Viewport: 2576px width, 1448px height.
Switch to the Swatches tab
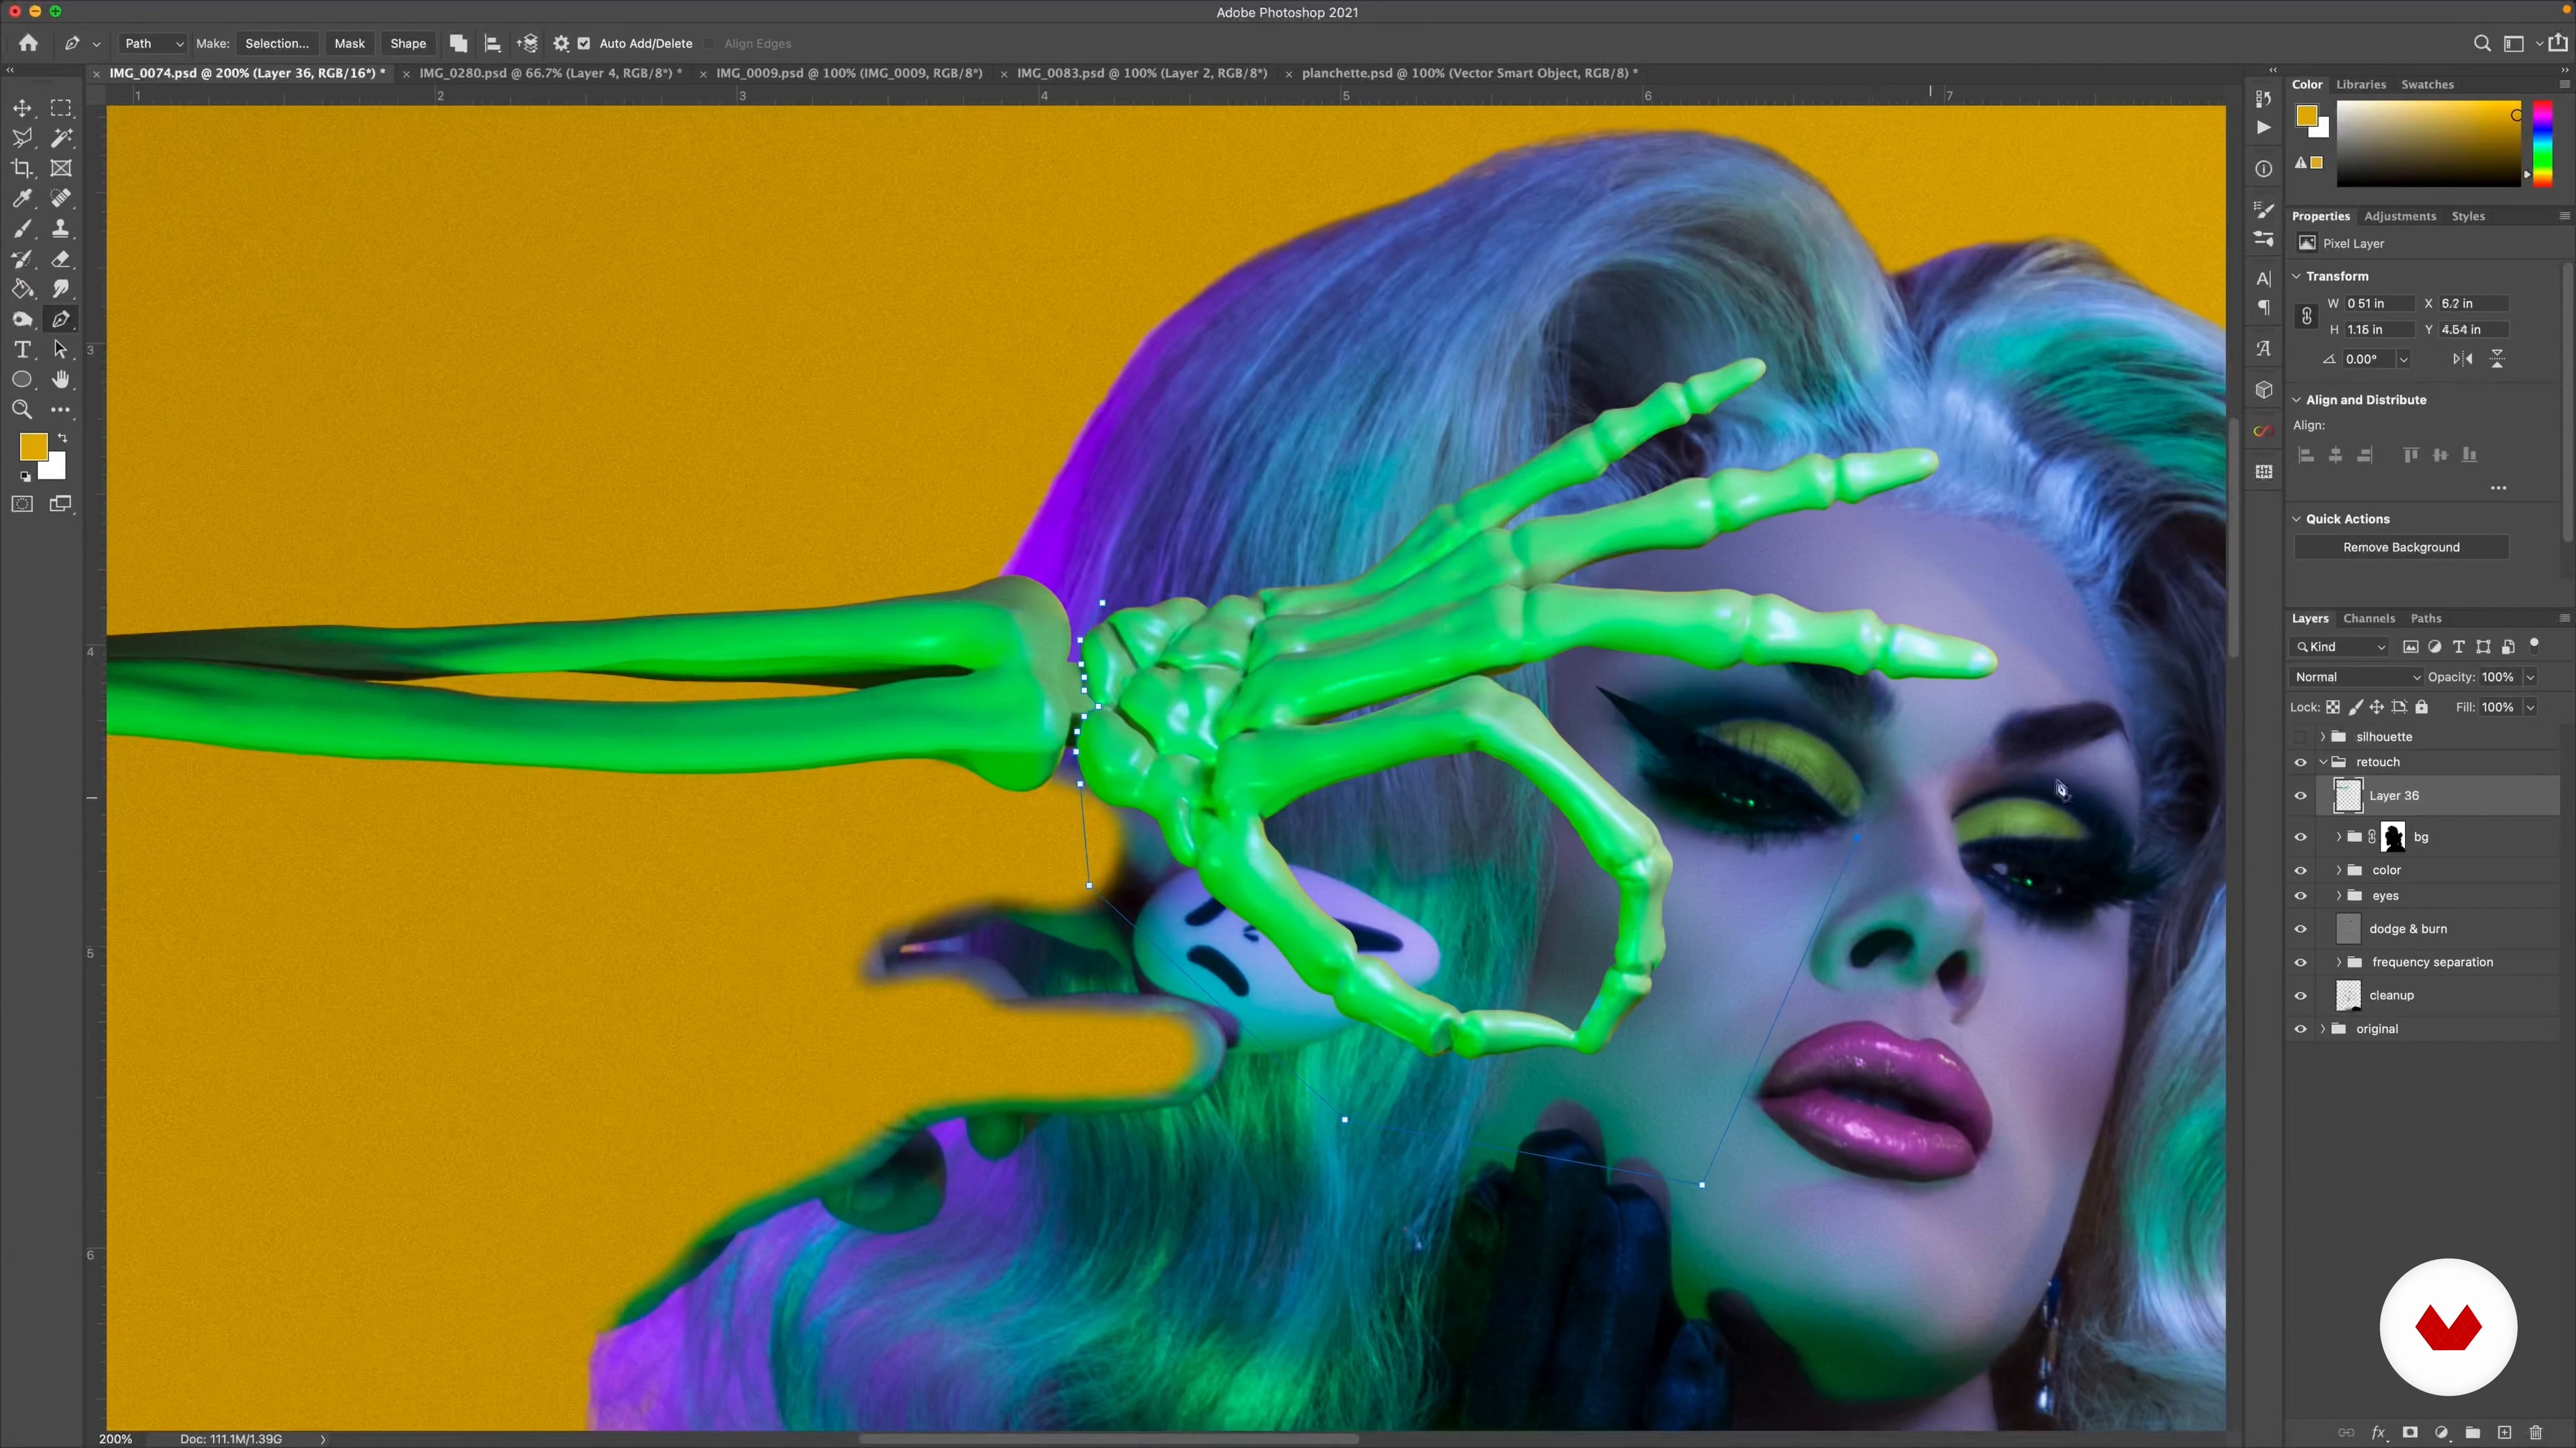2427,84
